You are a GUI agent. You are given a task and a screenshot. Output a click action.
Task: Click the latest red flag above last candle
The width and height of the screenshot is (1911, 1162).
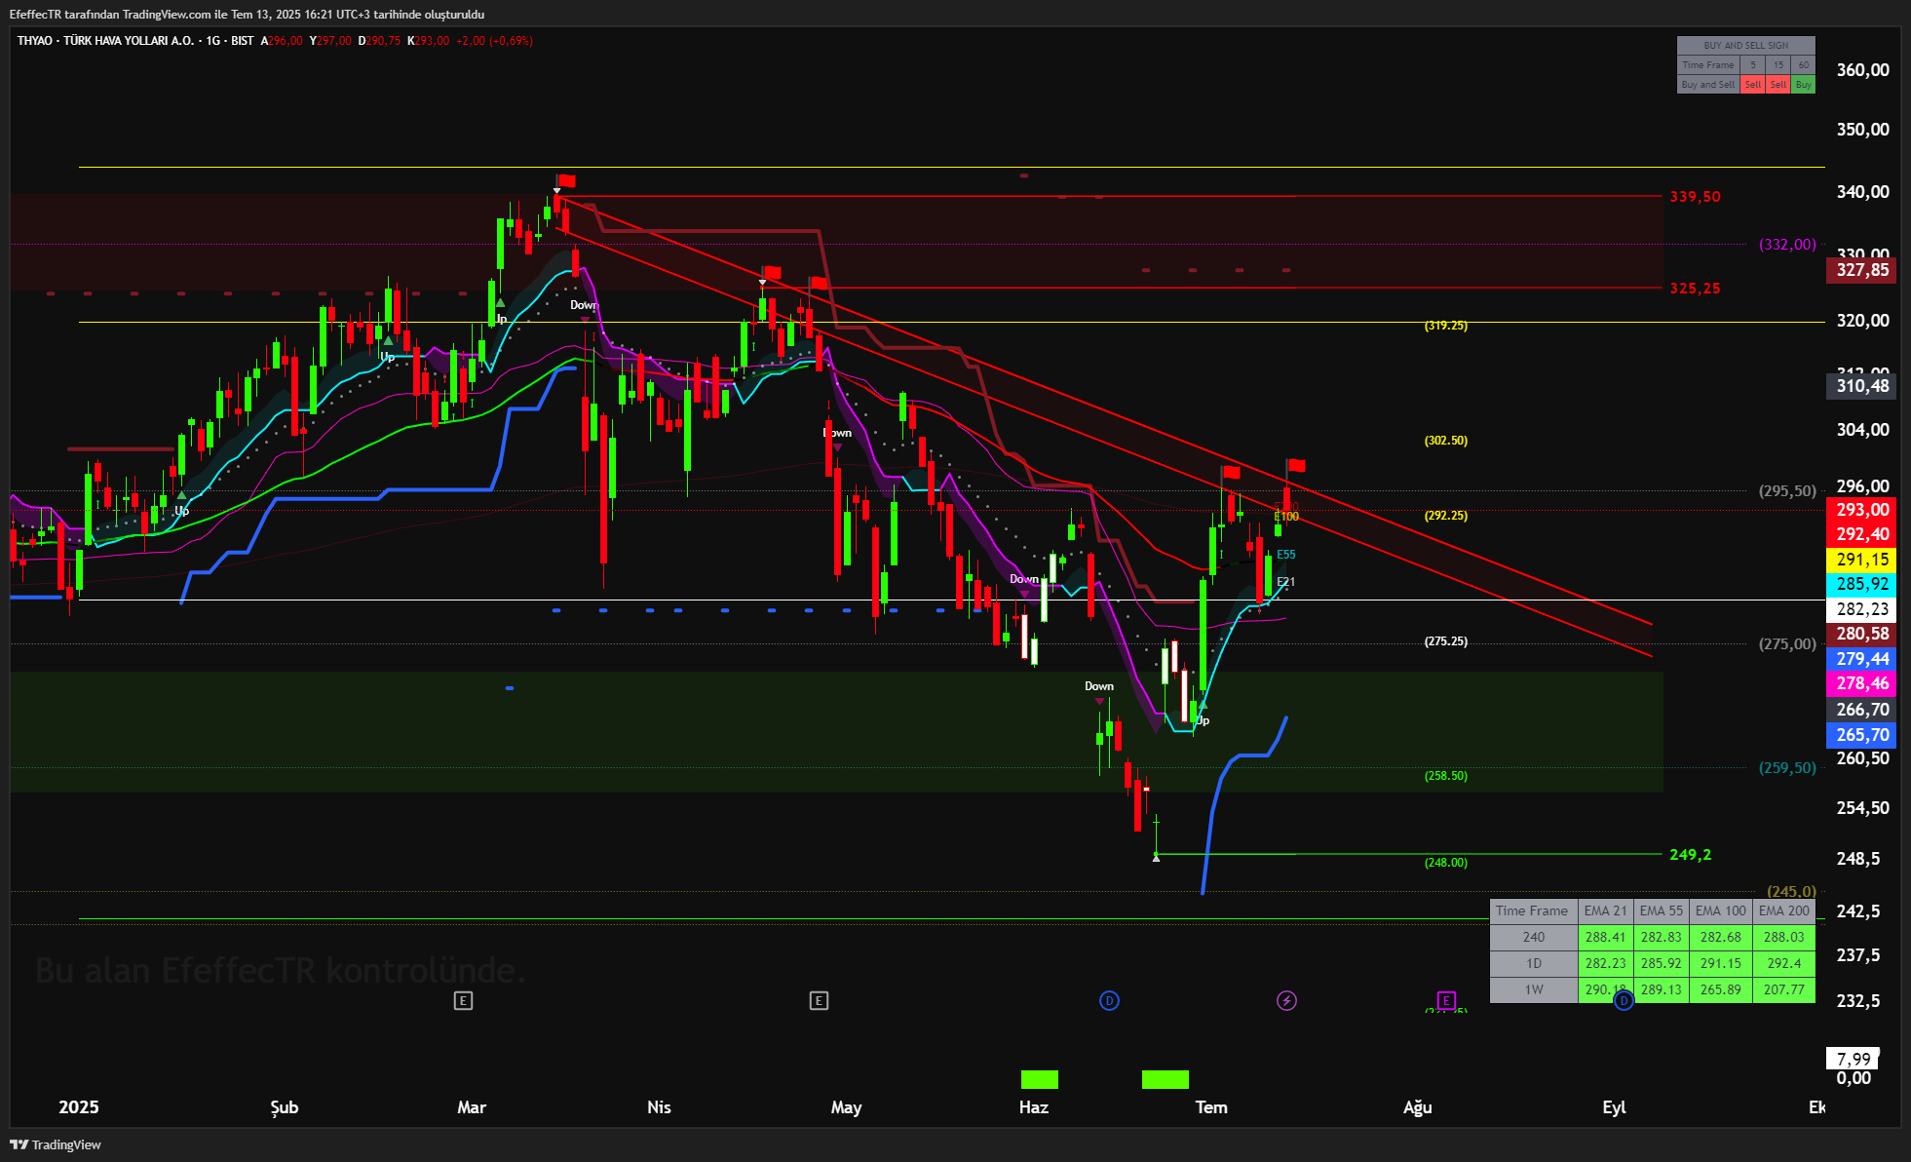click(1296, 465)
